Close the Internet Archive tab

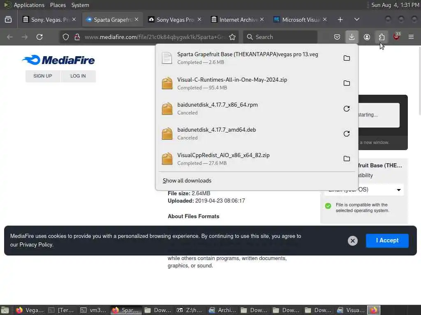pyautogui.click(x=262, y=20)
